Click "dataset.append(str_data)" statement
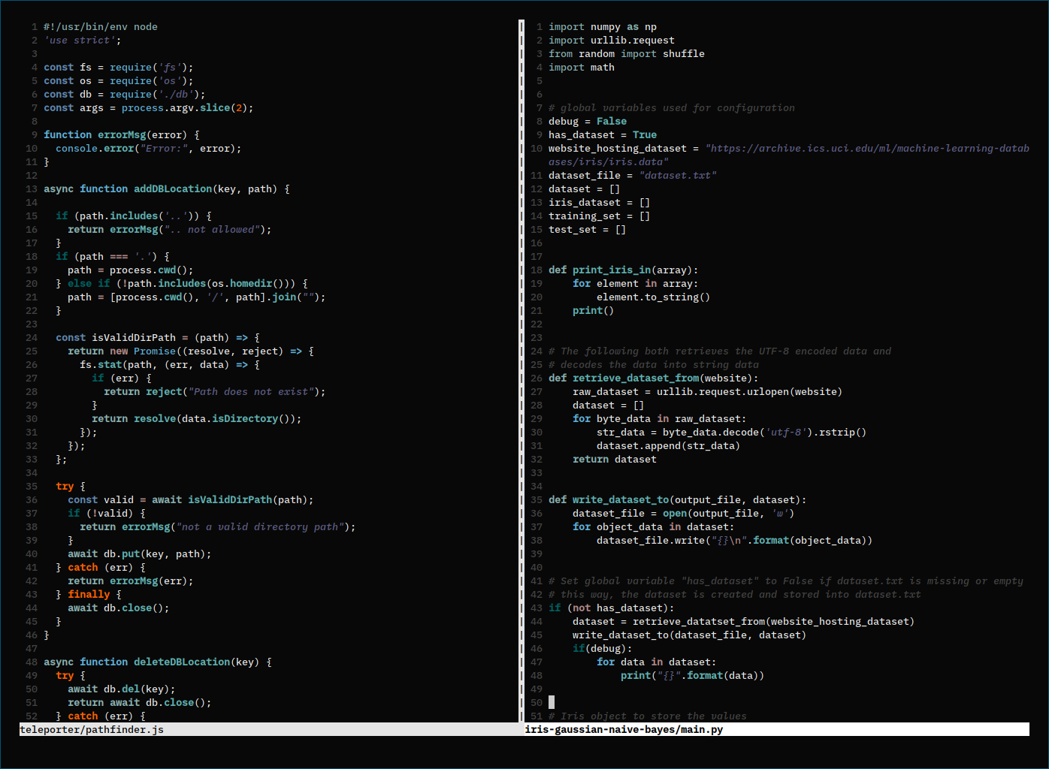Screen dimensions: 1049x769 tap(669, 446)
